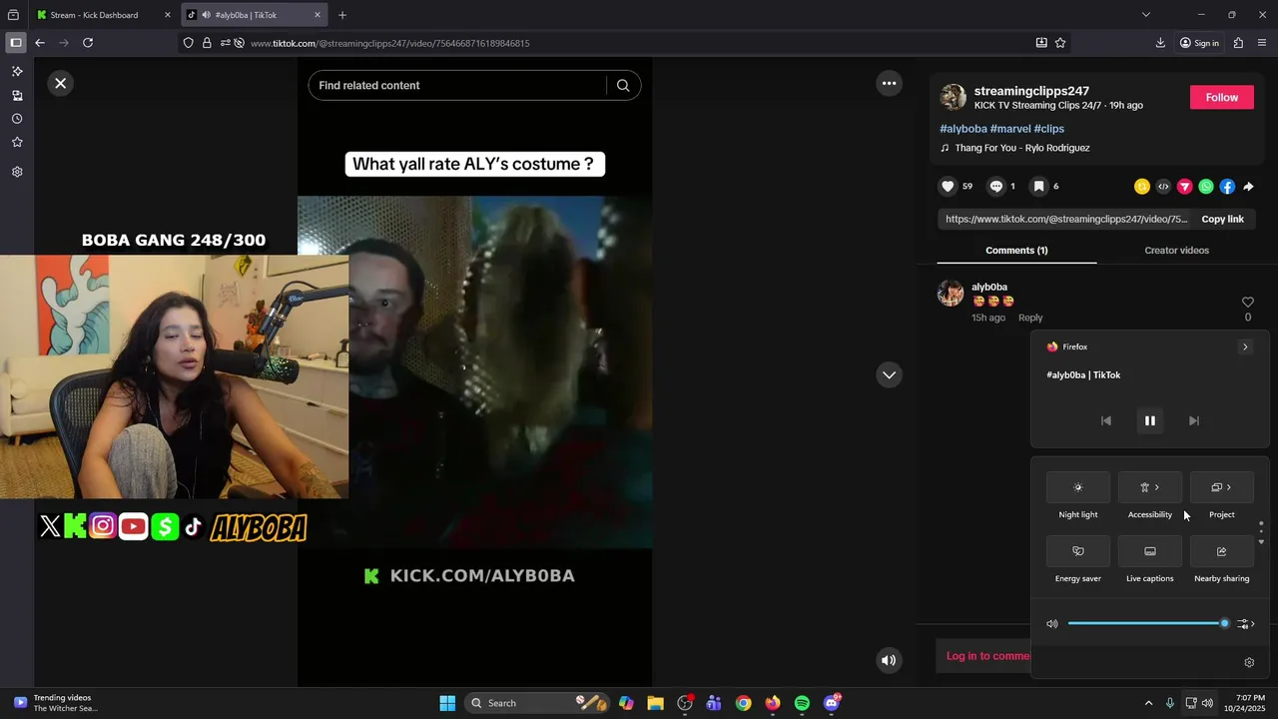
Task: Open alyb0ba commenter avatar
Action: click(951, 293)
